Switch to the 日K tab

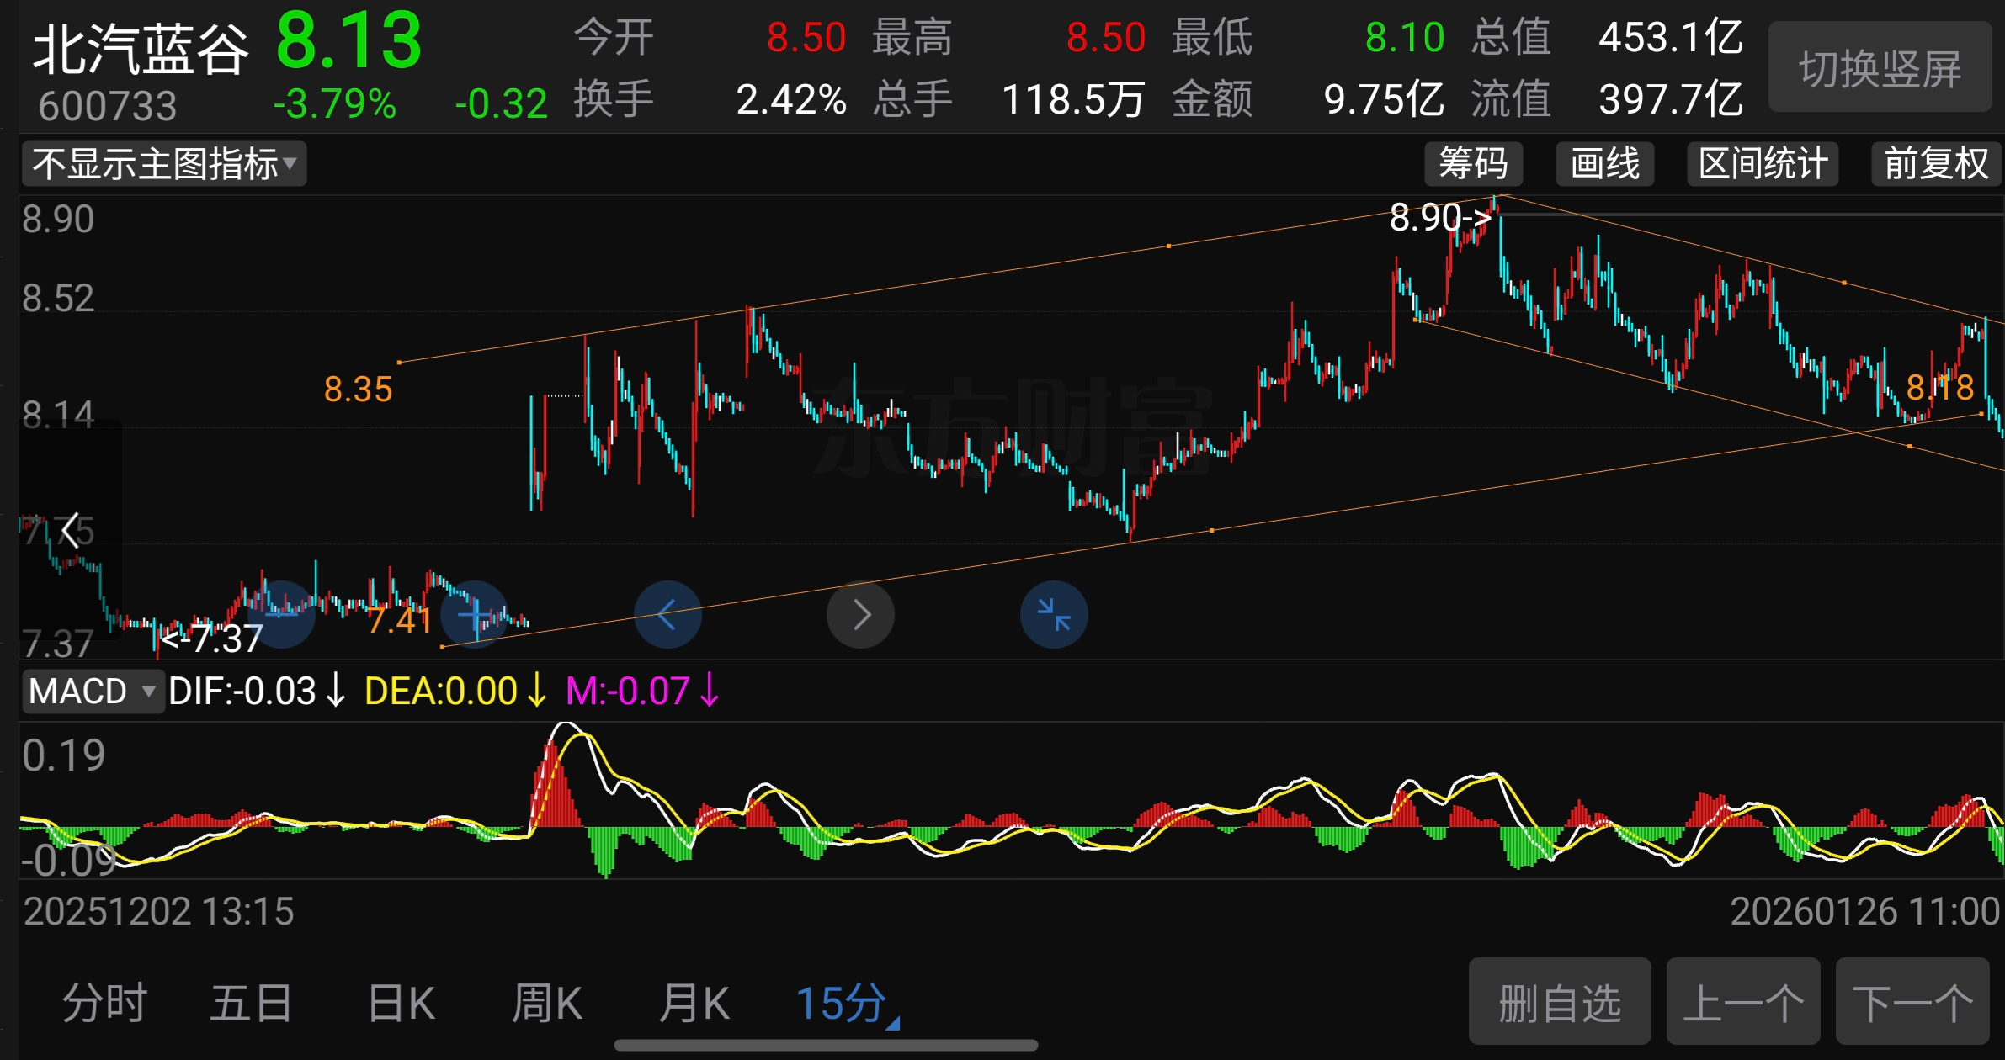(x=402, y=1003)
